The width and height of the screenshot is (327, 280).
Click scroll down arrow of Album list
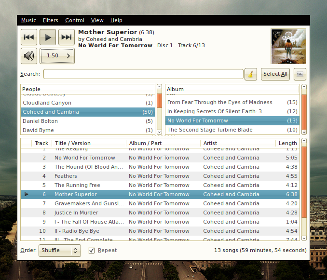pyautogui.click(x=304, y=132)
